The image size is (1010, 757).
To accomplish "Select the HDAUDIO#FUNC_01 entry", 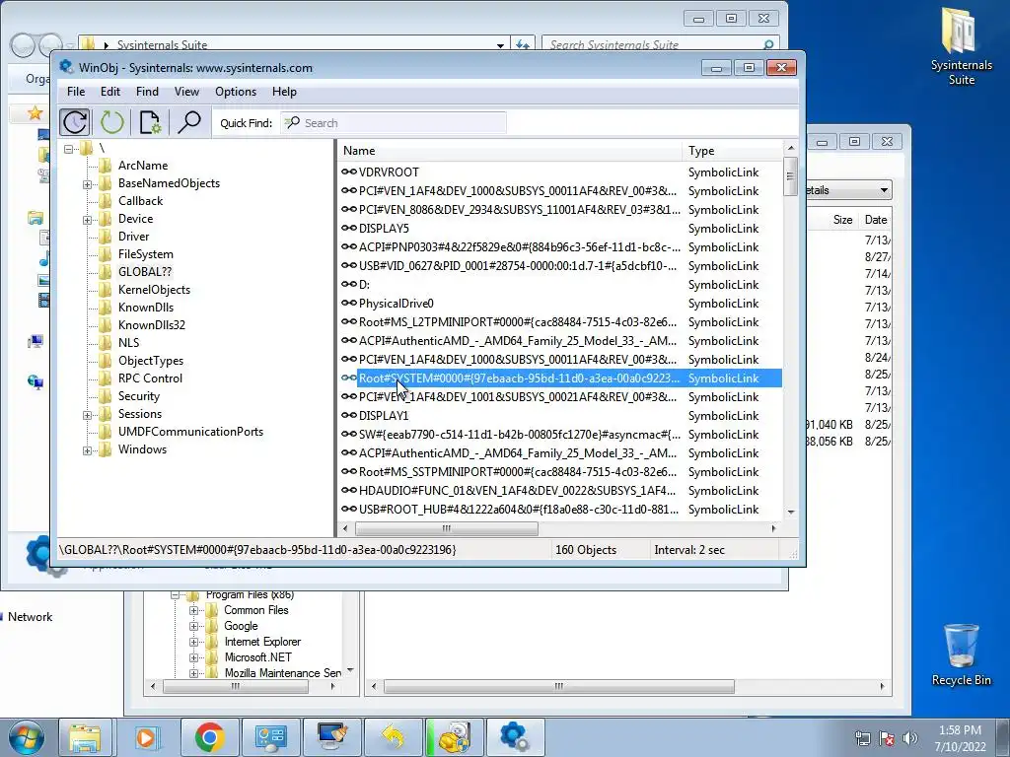I will (560, 491).
